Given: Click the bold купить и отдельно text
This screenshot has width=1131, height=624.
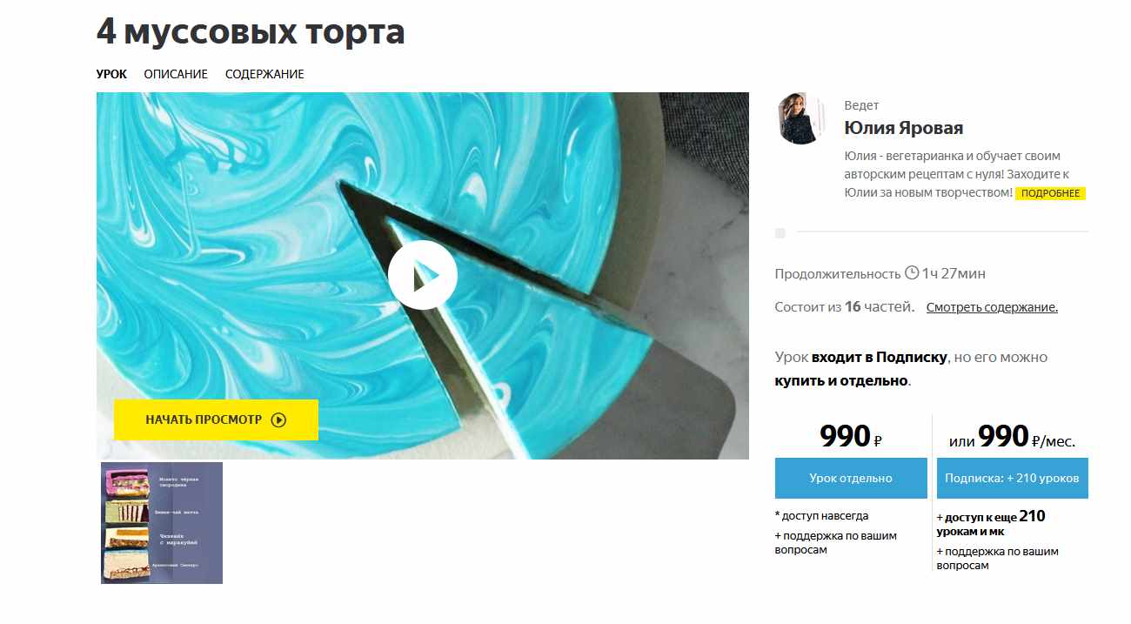Looking at the screenshot, I should point(841,380).
